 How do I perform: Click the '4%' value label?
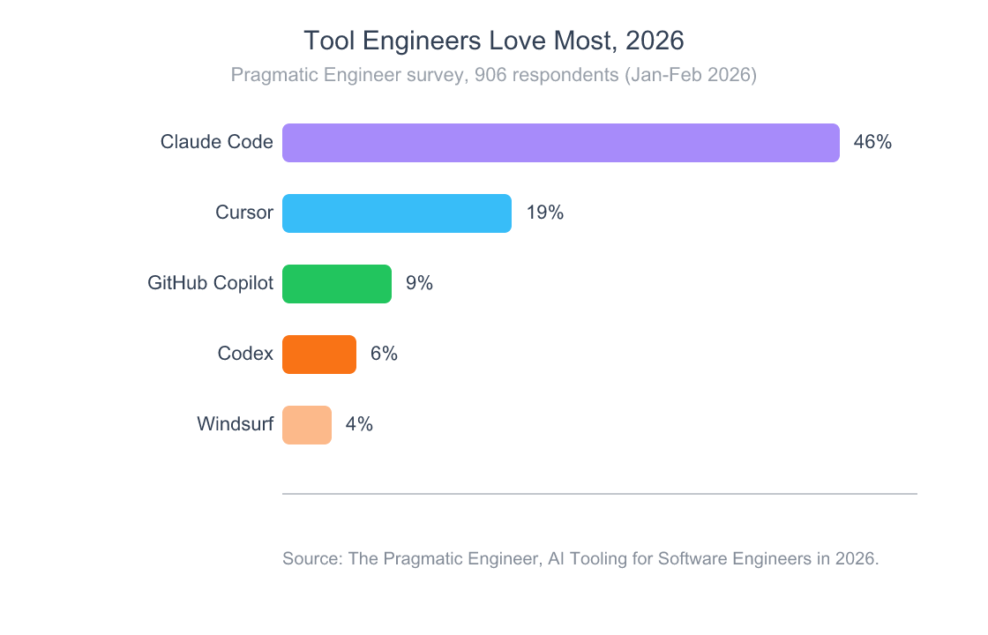pos(359,424)
